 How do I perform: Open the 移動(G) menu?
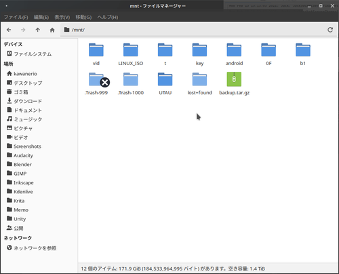[x=83, y=17]
